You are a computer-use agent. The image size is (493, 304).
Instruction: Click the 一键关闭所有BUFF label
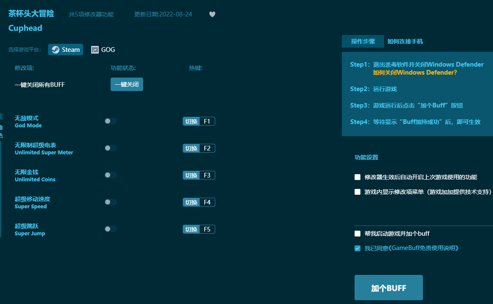pos(40,85)
